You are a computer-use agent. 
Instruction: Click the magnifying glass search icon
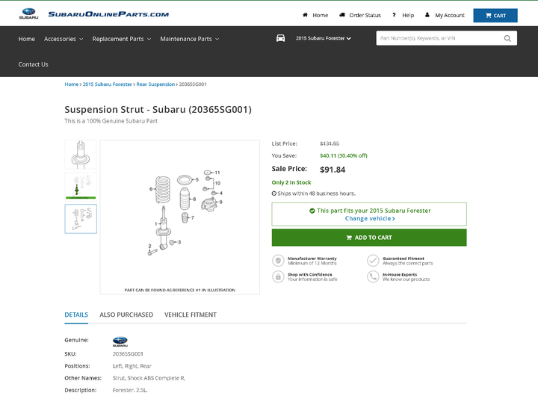tap(507, 38)
